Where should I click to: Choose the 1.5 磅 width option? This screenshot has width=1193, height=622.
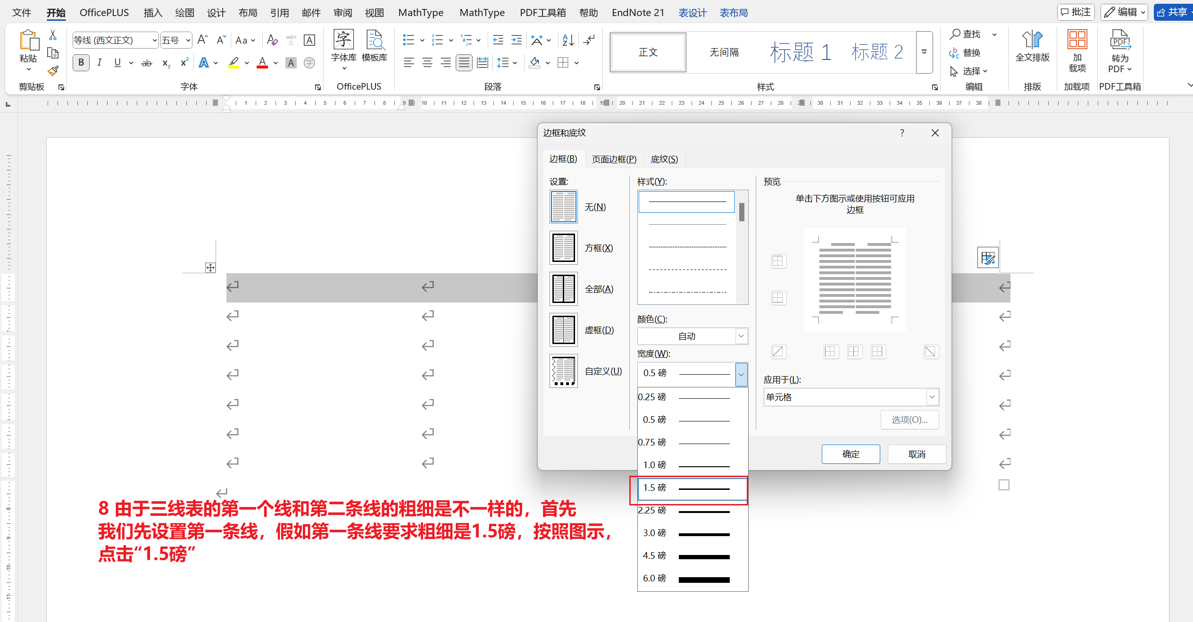tap(692, 488)
